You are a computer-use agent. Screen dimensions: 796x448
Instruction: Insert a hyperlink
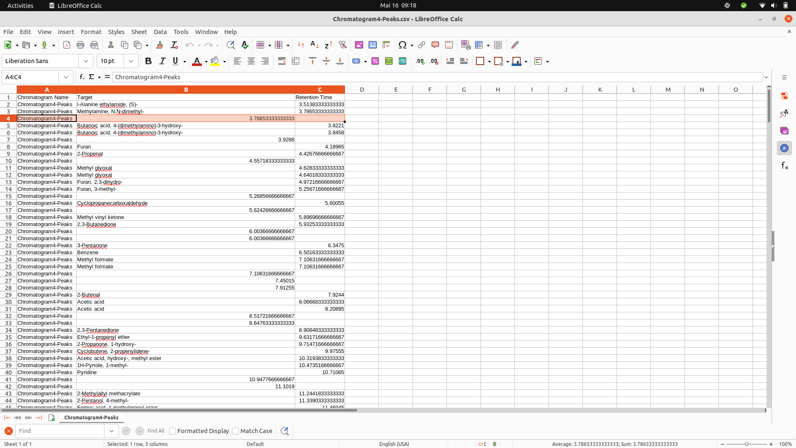[421, 45]
